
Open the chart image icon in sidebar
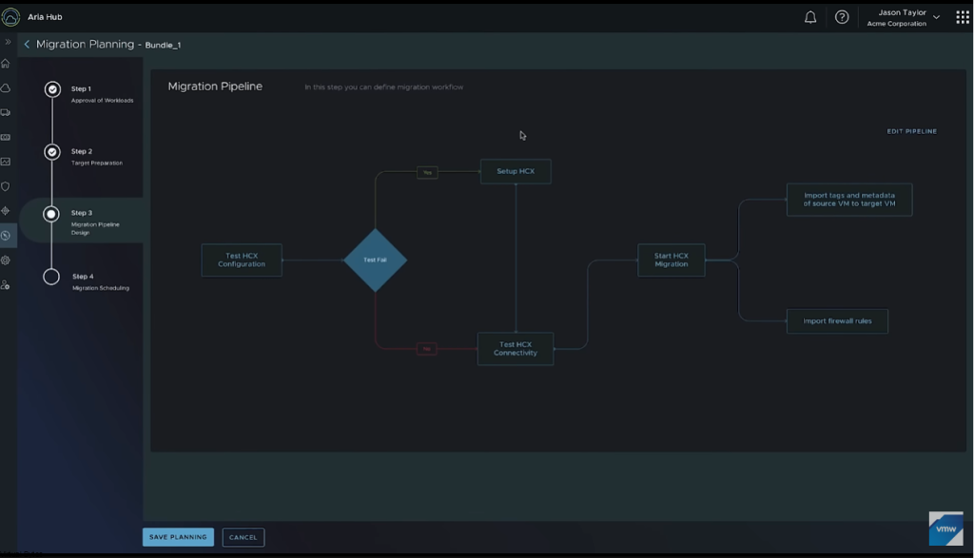[x=6, y=162]
